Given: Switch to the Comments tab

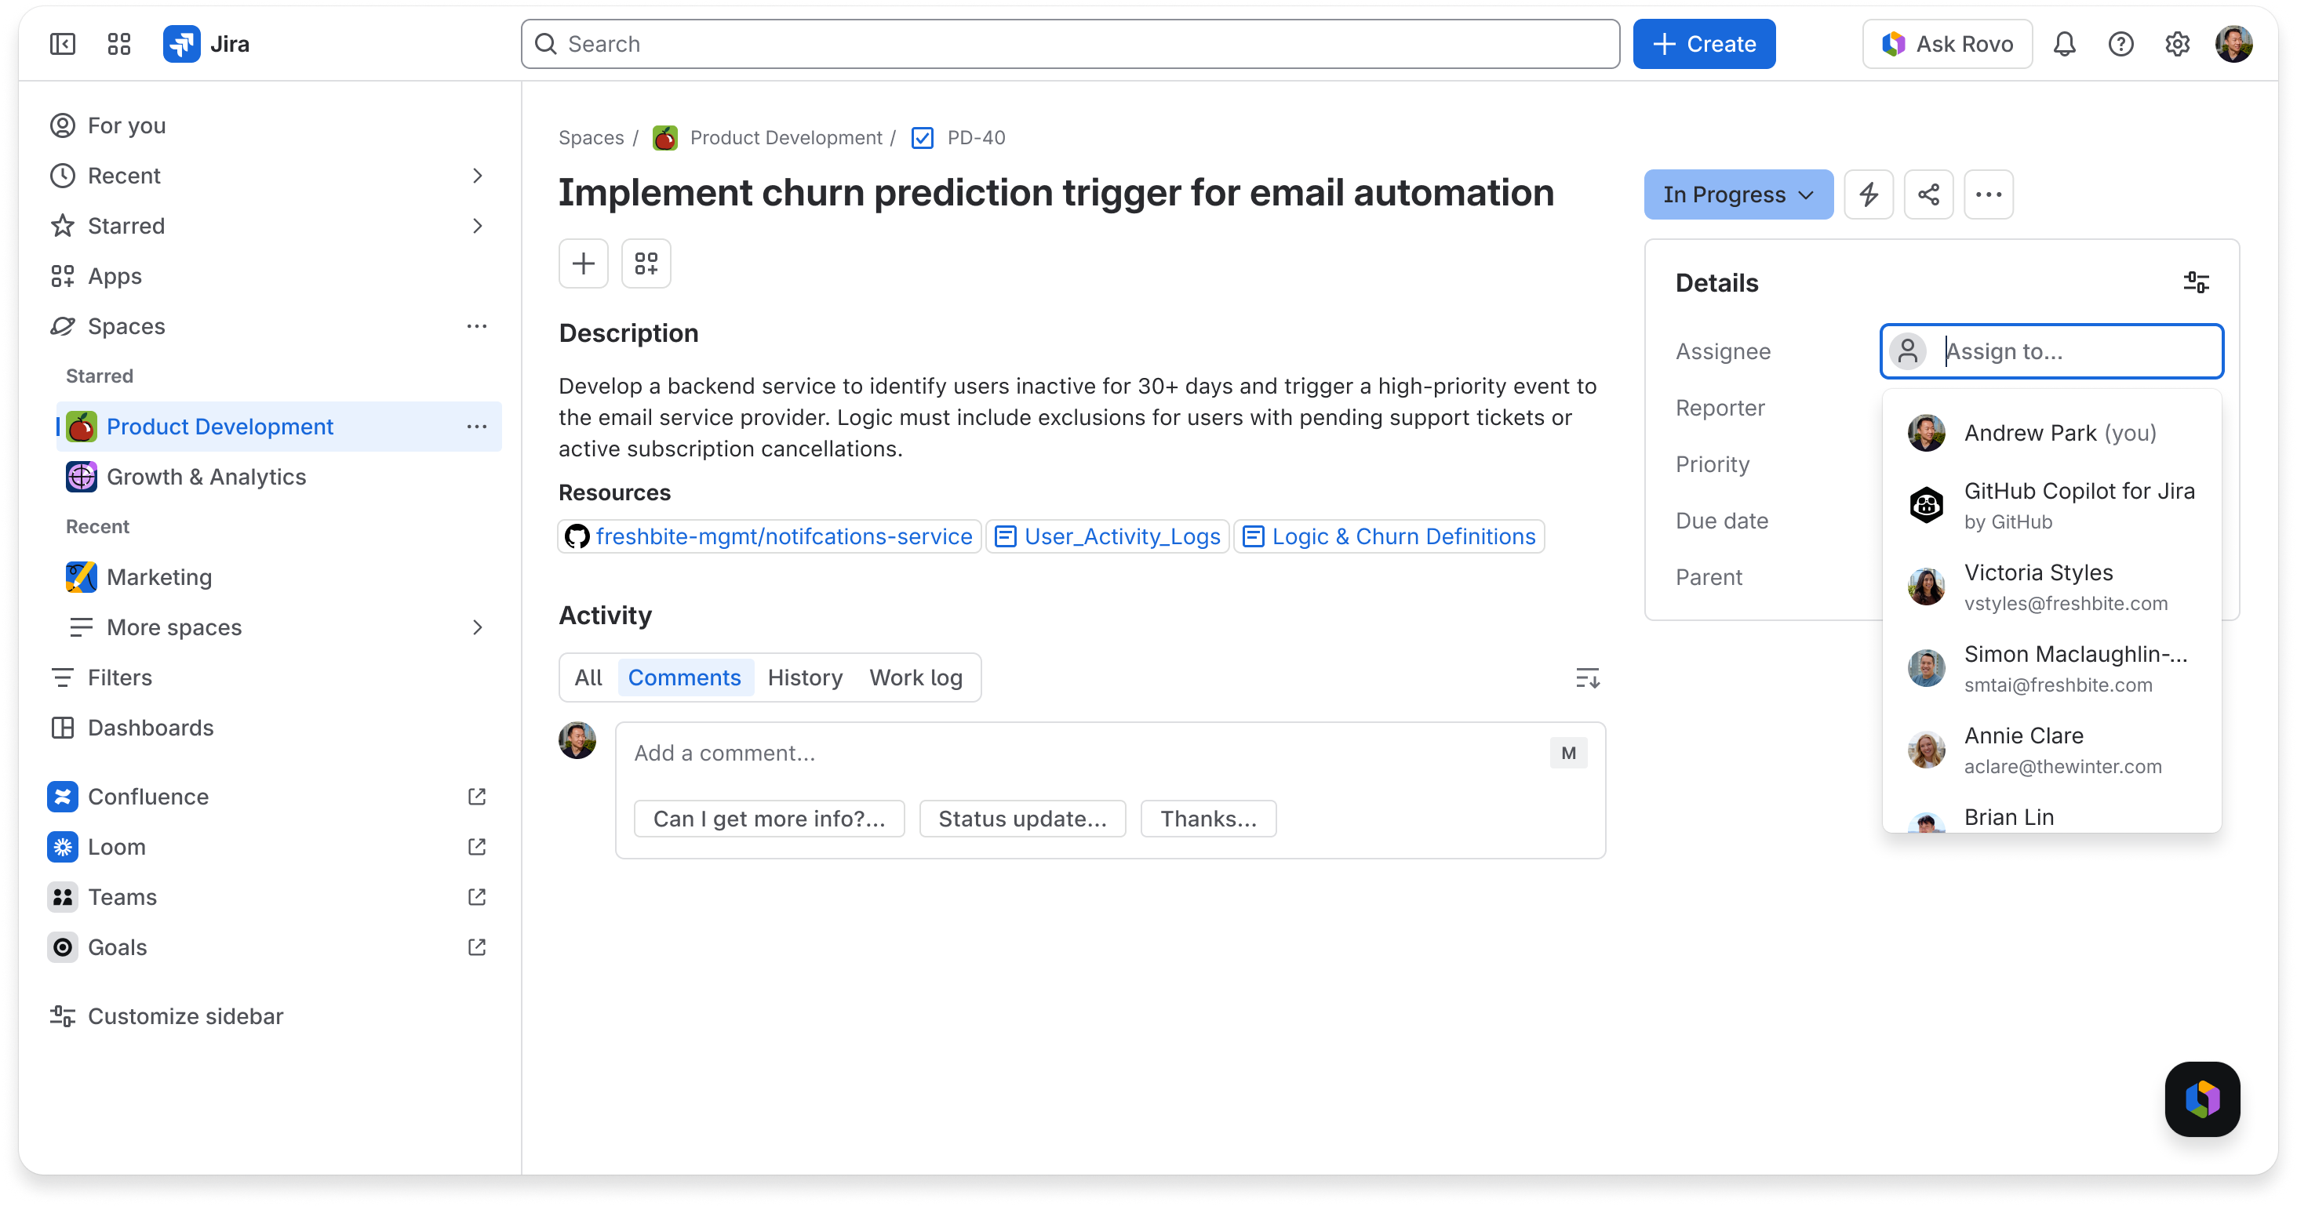Looking at the screenshot, I should pyautogui.click(x=684, y=677).
